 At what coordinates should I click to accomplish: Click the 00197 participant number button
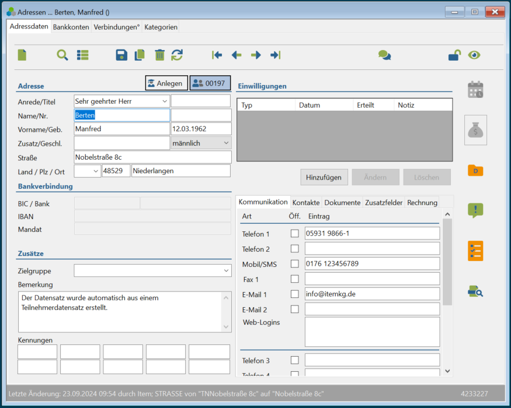[x=210, y=83]
